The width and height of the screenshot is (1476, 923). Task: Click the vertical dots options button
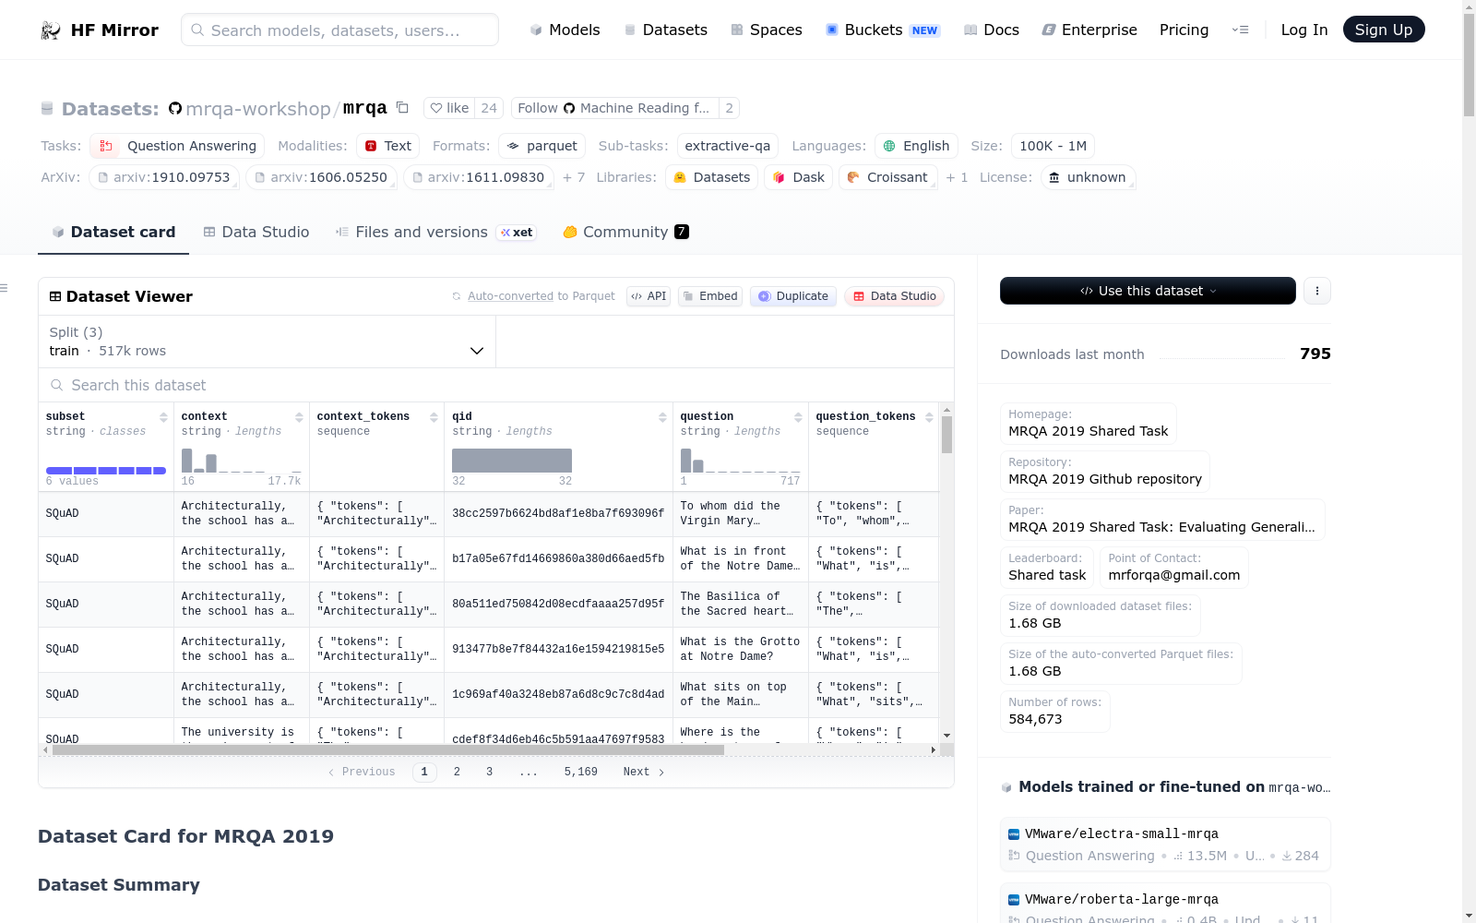pyautogui.click(x=1317, y=291)
